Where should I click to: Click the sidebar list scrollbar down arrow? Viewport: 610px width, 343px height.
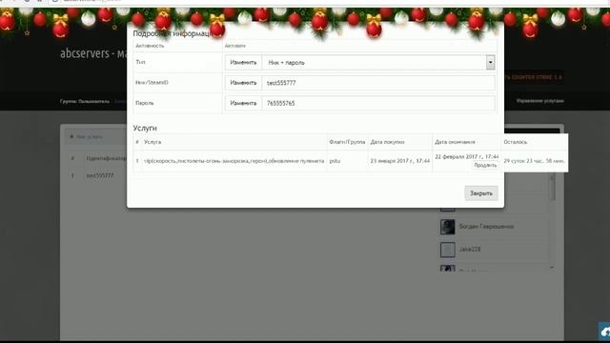552,268
